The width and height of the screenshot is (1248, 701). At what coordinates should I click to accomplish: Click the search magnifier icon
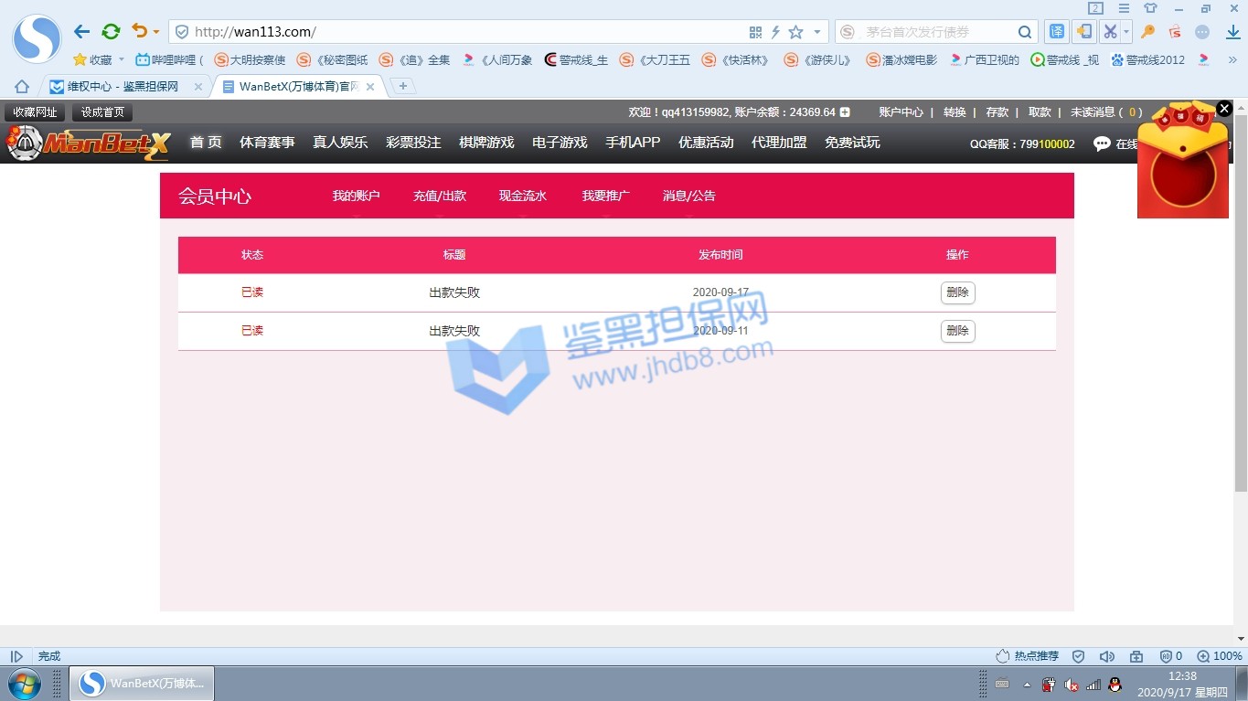[1026, 32]
